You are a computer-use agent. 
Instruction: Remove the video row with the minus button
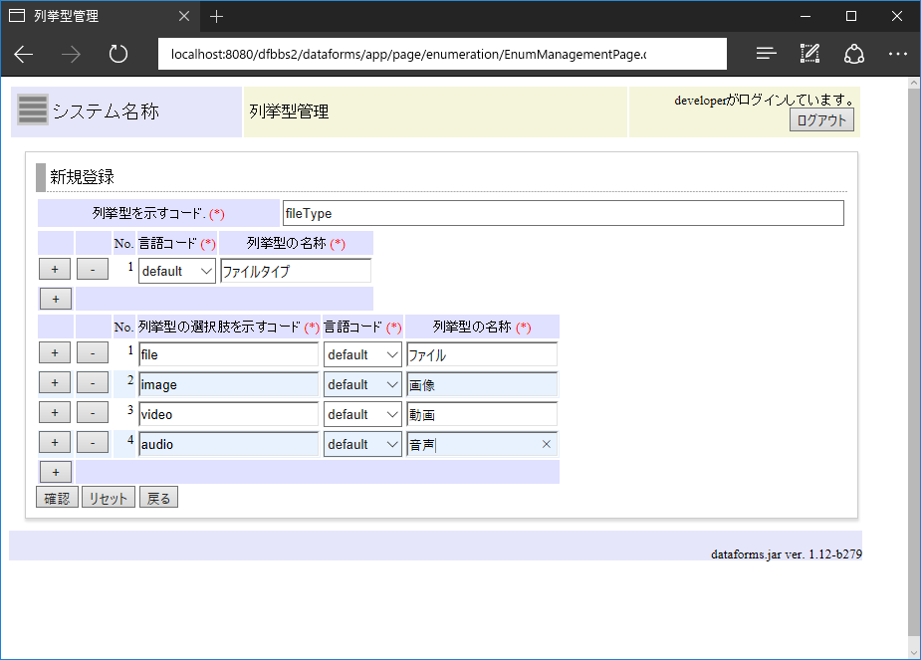pyautogui.click(x=92, y=411)
